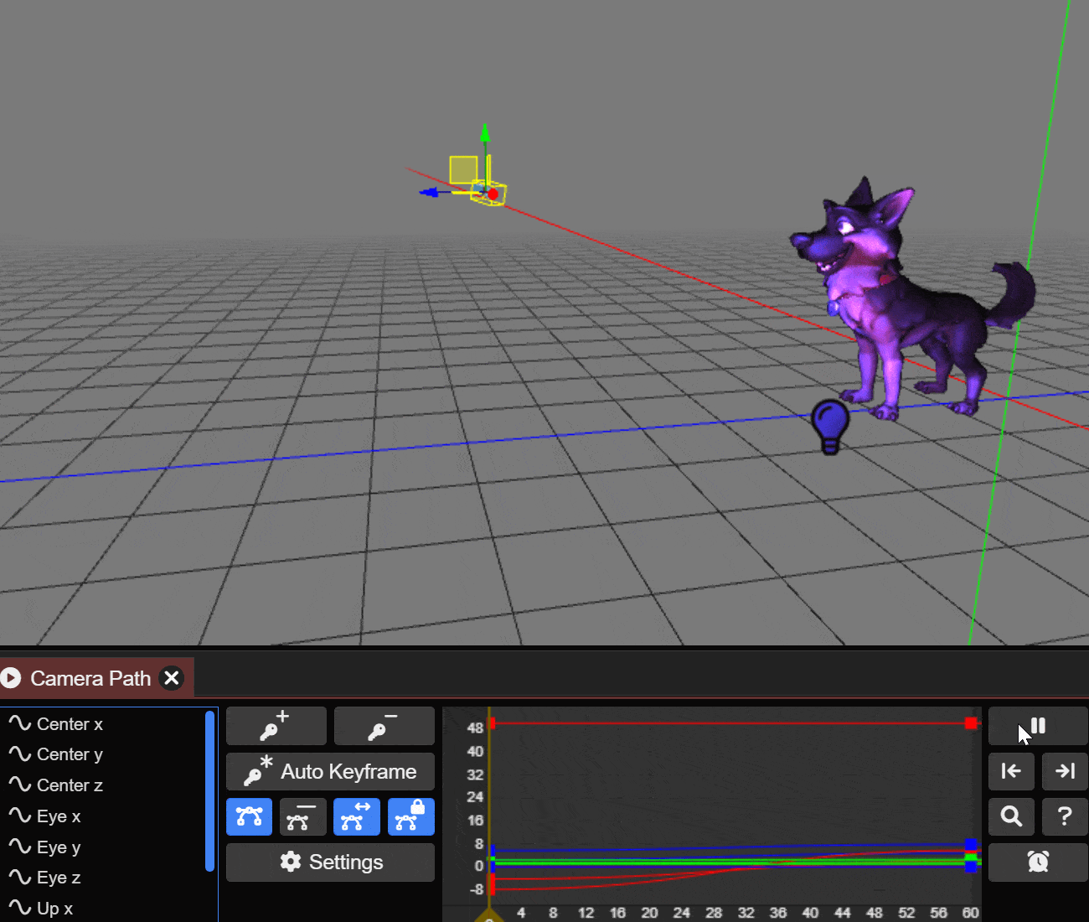1089x922 pixels.
Task: Click the remove keyframe button
Action: pos(385,726)
